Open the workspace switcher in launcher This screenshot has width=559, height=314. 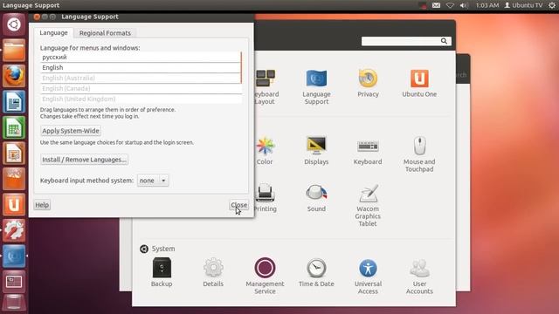14,282
